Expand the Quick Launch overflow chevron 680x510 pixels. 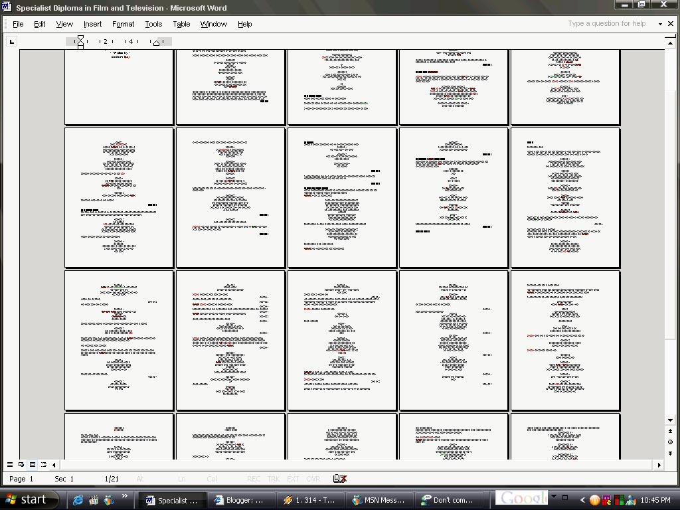124,495
